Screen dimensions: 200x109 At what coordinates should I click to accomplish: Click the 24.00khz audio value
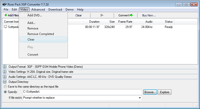pos(147,27)
